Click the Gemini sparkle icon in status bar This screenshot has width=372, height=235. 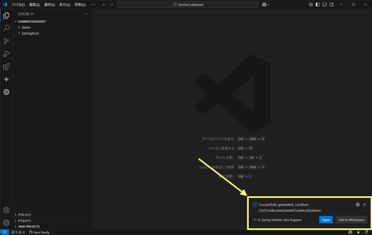(x=358, y=232)
